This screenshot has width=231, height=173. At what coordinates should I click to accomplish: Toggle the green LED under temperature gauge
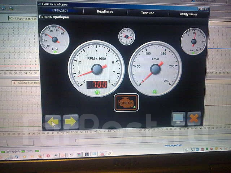(x=55, y=52)
